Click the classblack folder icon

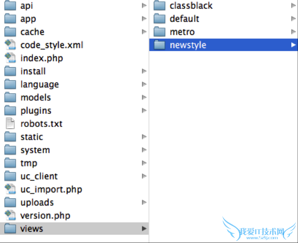(159, 6)
